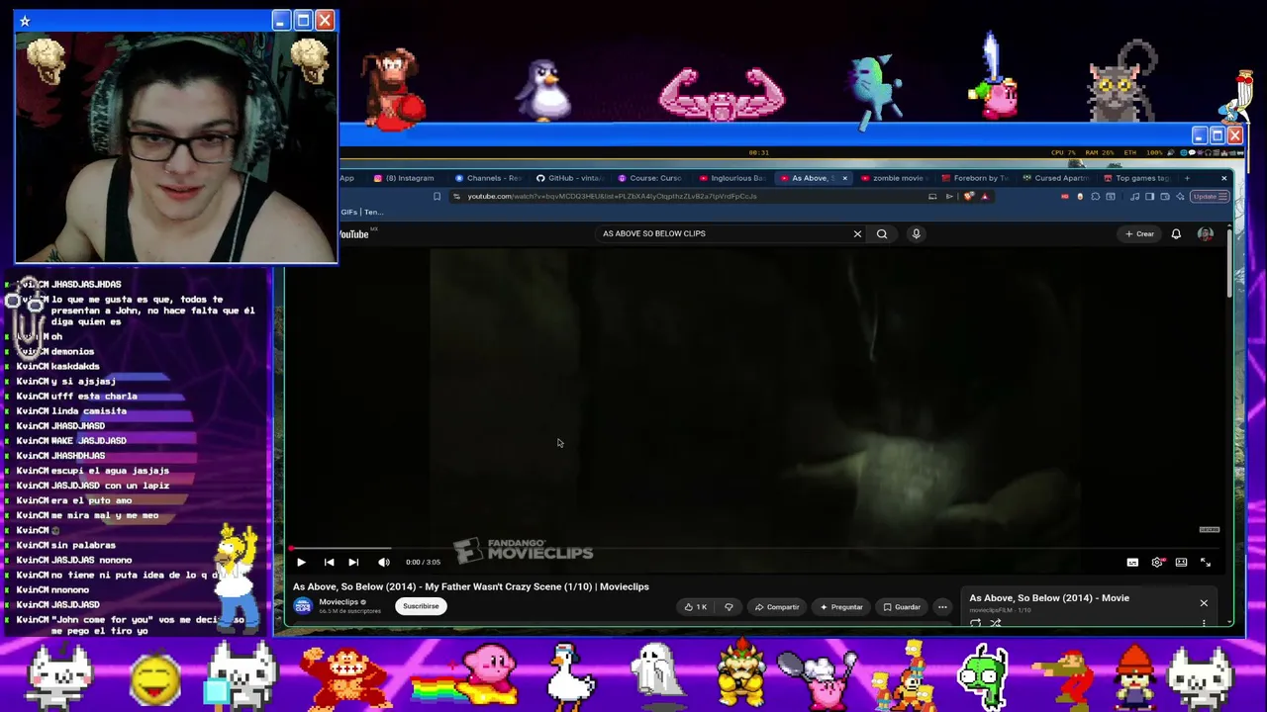Open YouTube account avatar menu

pyautogui.click(x=1205, y=234)
